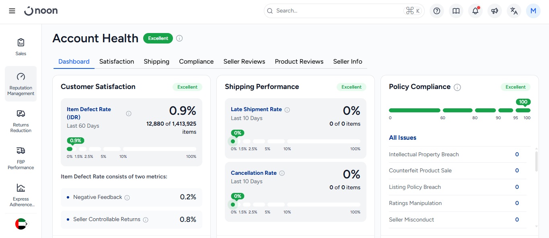This screenshot has width=549, height=238.
Task: Click info icon beside Policy Compliance
Action: pyautogui.click(x=457, y=87)
